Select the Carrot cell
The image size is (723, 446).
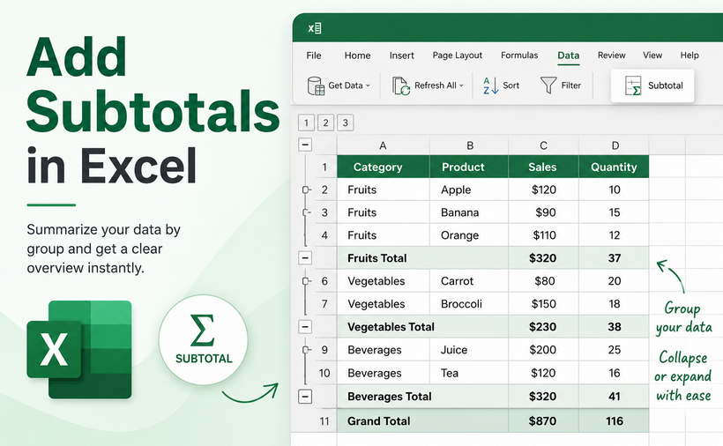pyautogui.click(x=469, y=281)
